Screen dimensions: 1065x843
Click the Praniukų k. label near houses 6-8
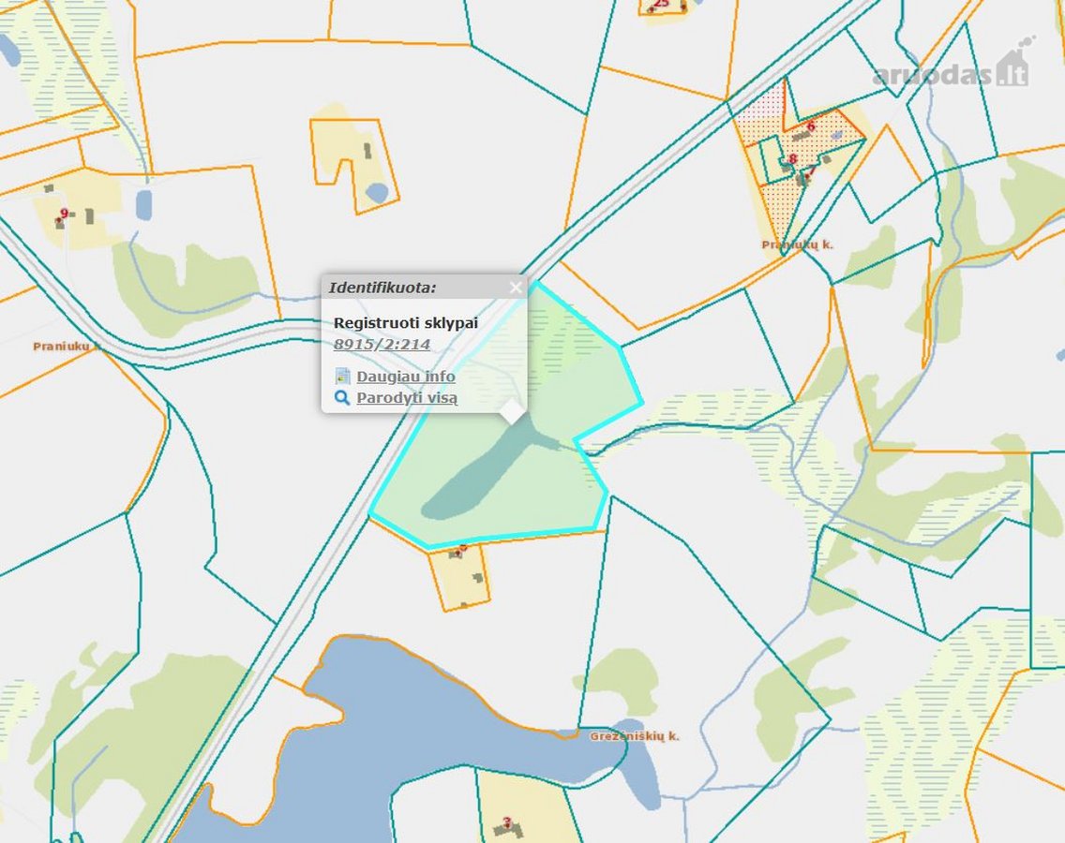click(x=797, y=245)
